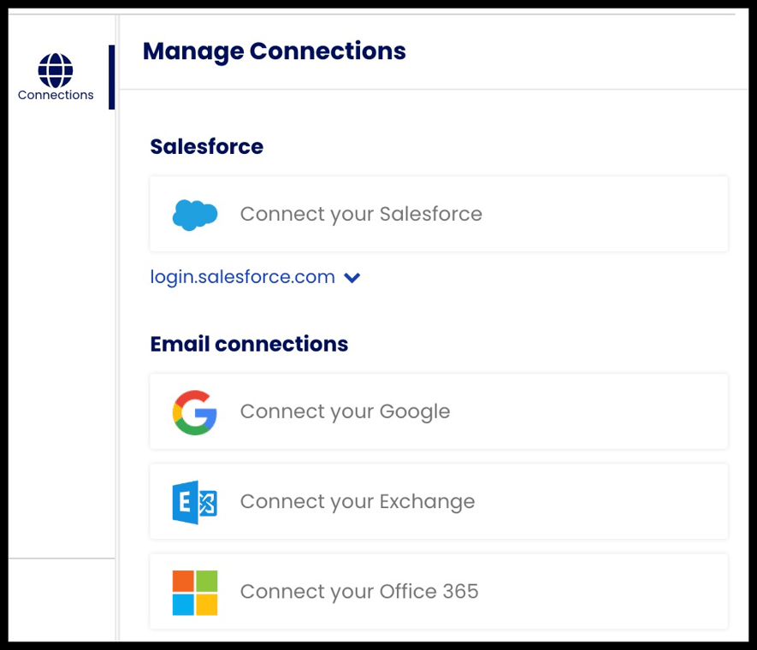Click Connect your Salesforce

(x=360, y=214)
